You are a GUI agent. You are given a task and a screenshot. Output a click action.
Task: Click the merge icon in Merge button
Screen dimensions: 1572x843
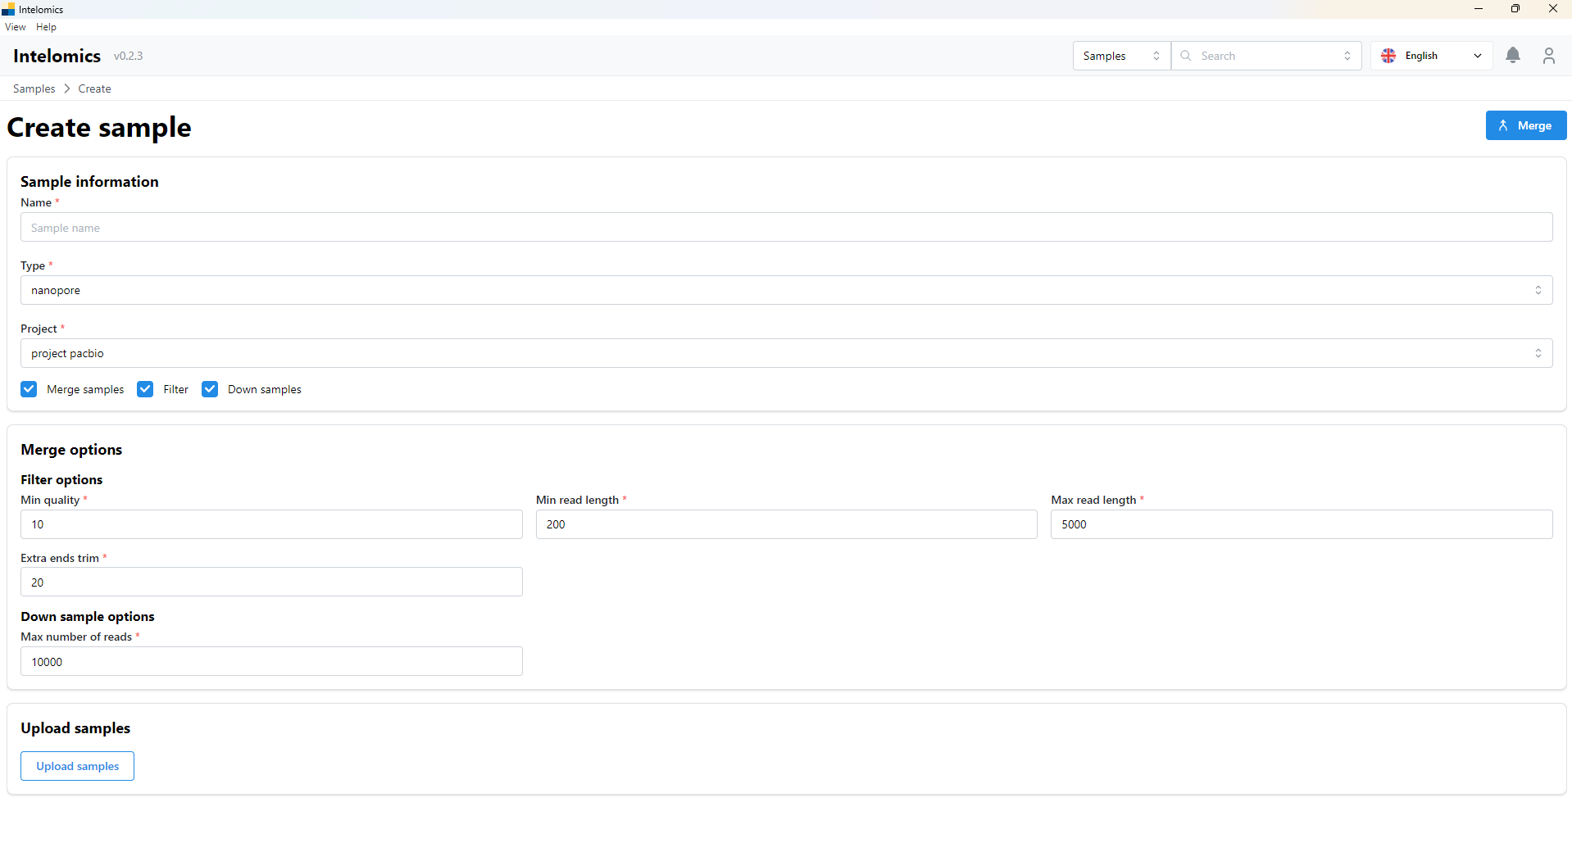click(1503, 125)
